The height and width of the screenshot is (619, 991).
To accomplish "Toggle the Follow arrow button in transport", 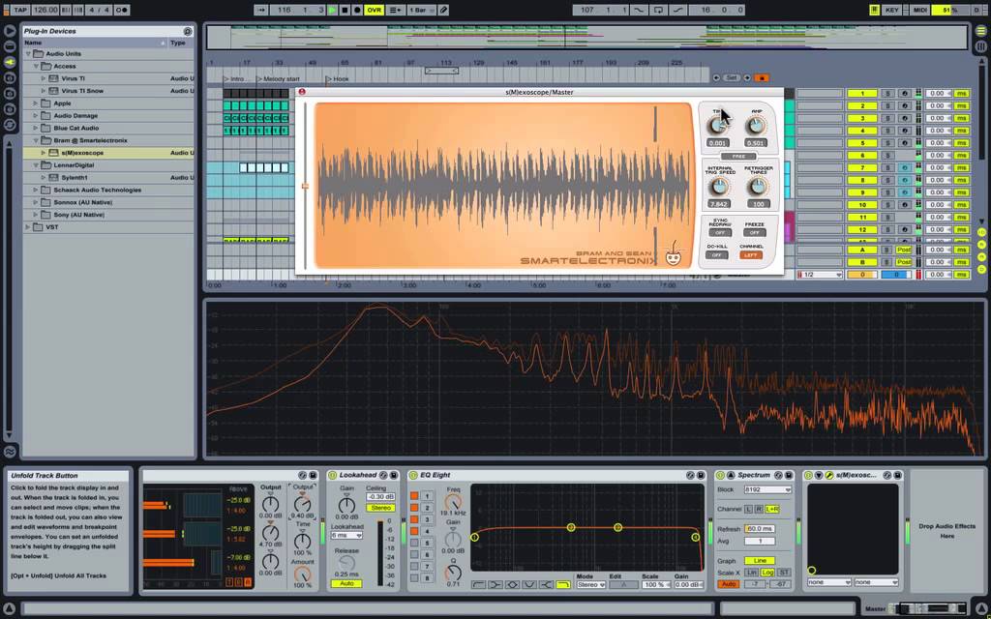I will 261,10.
